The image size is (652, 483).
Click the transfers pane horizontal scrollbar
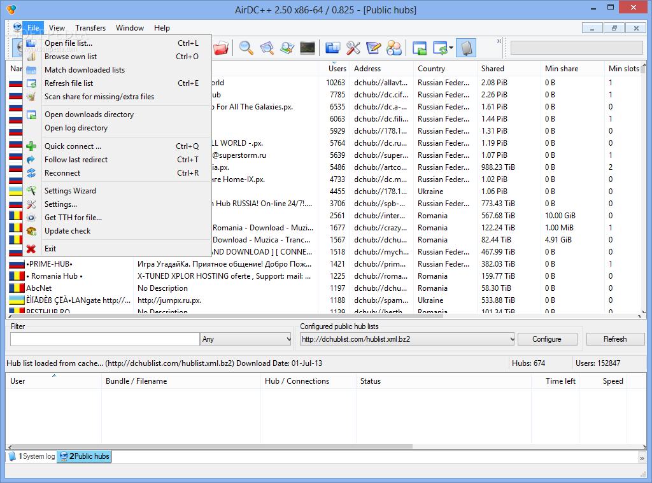pyautogui.click(x=210, y=447)
